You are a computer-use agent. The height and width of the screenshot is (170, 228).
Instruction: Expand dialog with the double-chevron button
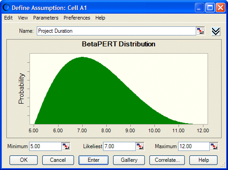click(x=216, y=31)
